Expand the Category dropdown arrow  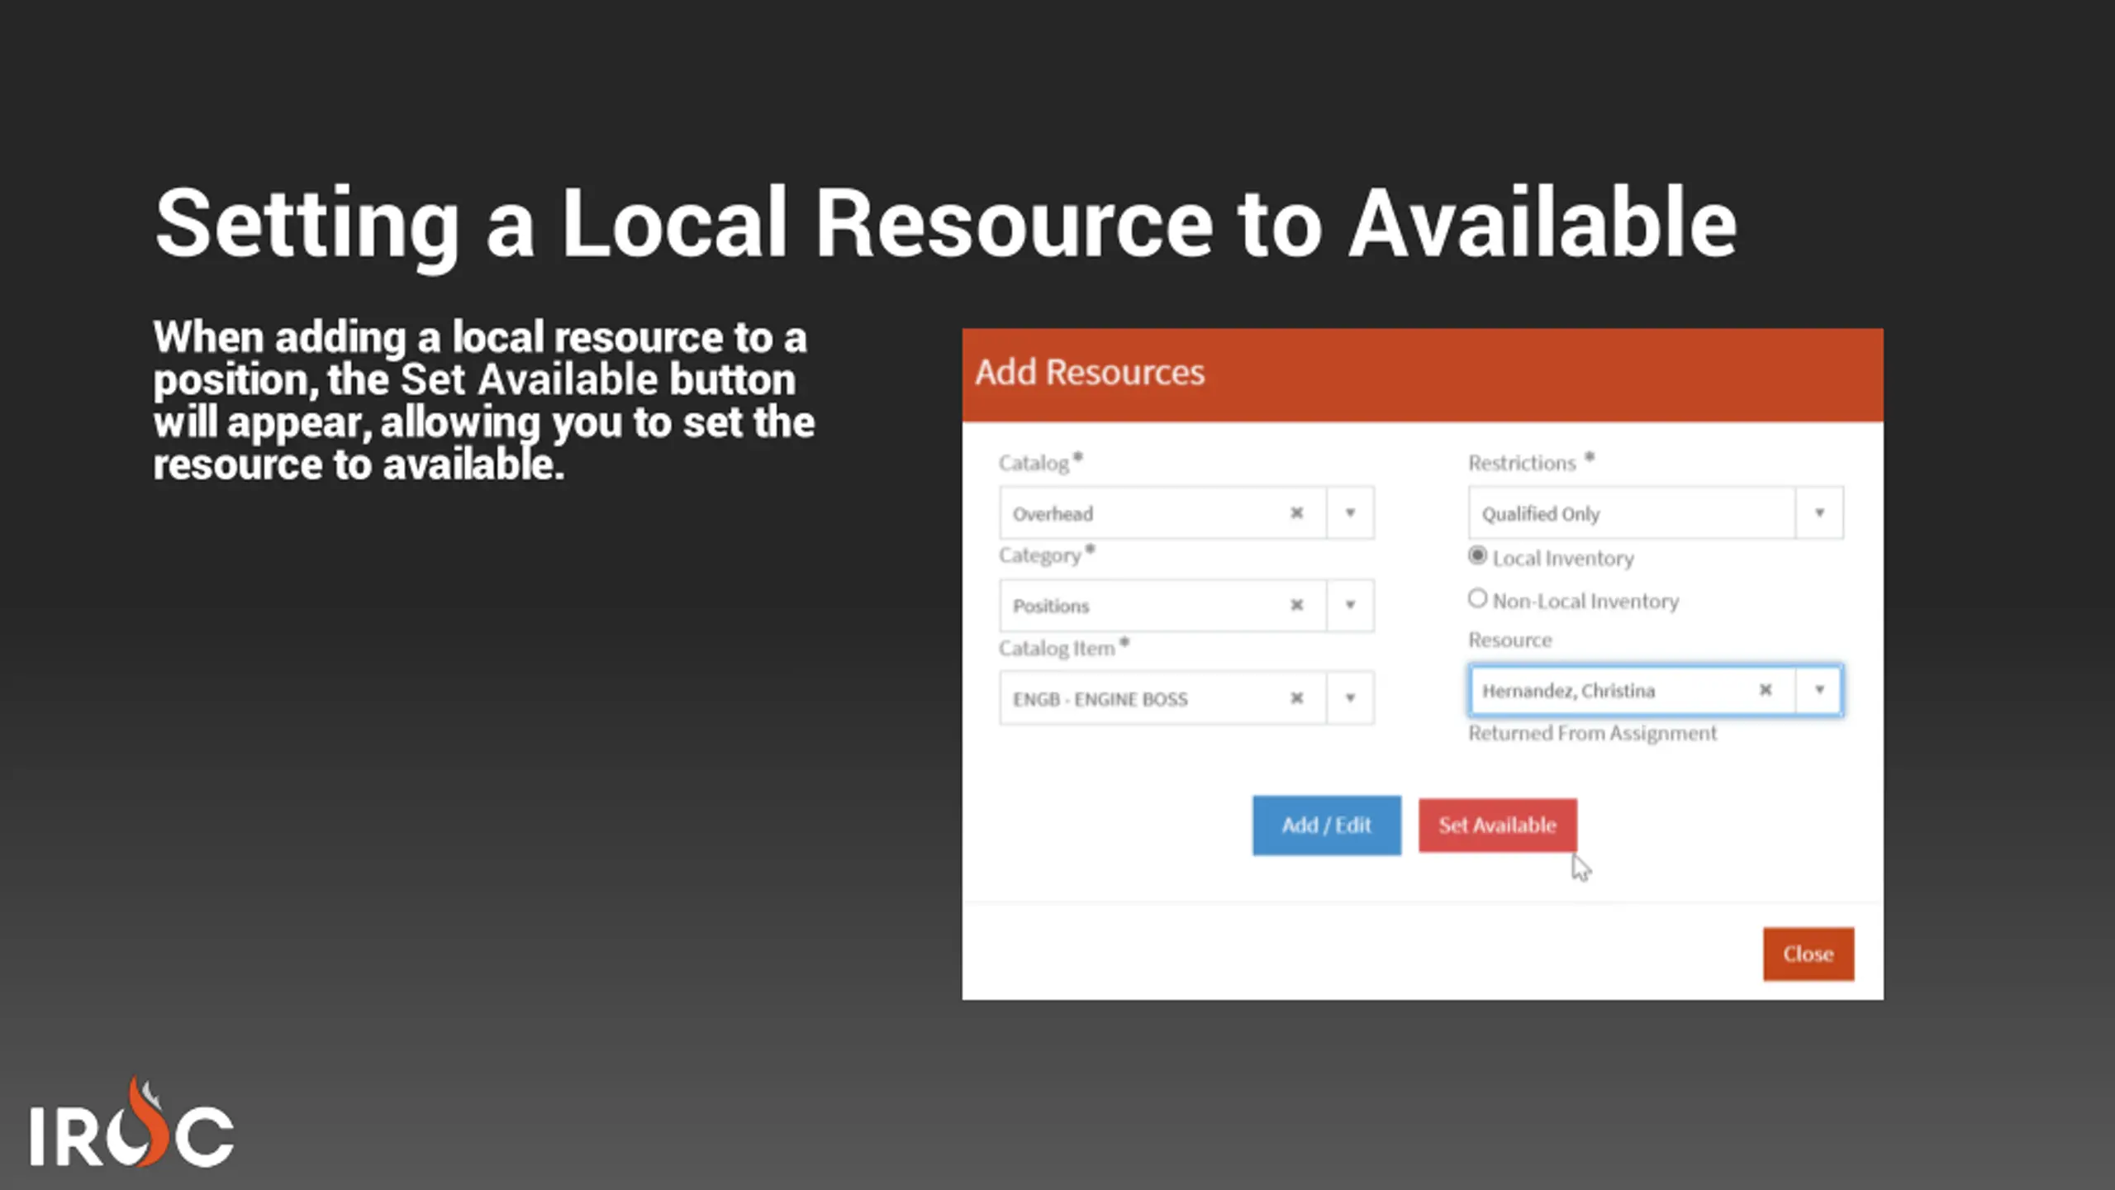point(1350,606)
